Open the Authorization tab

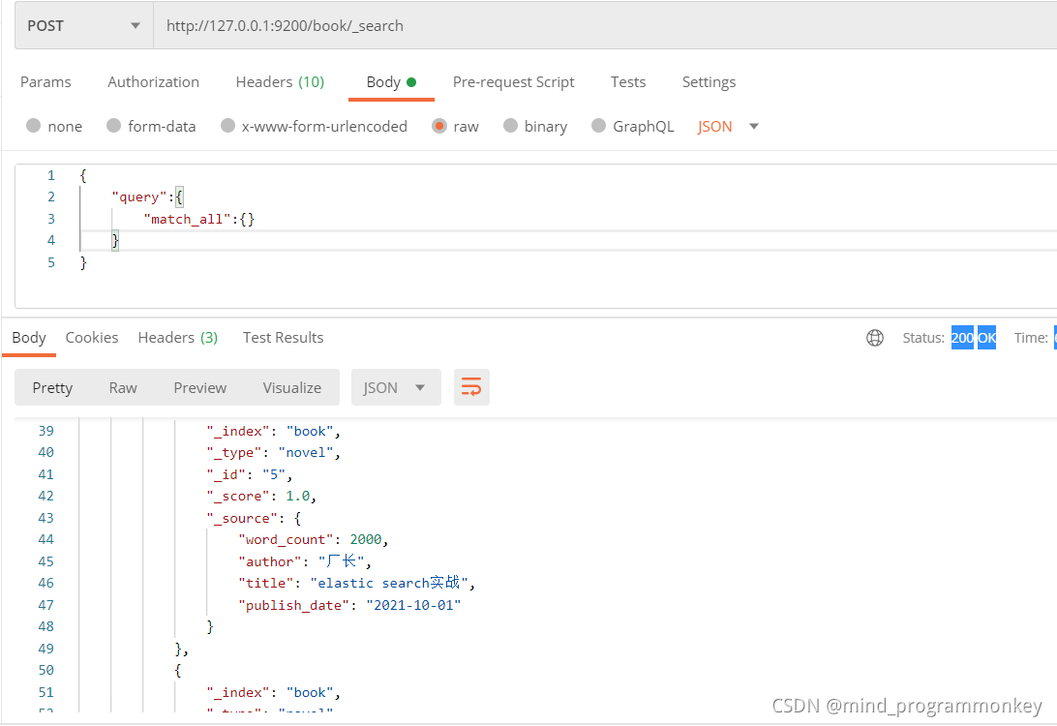click(x=153, y=81)
